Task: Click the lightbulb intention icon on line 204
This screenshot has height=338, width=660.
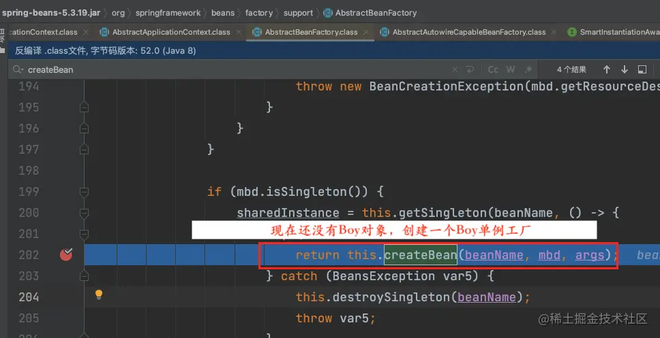Action: click(x=99, y=294)
